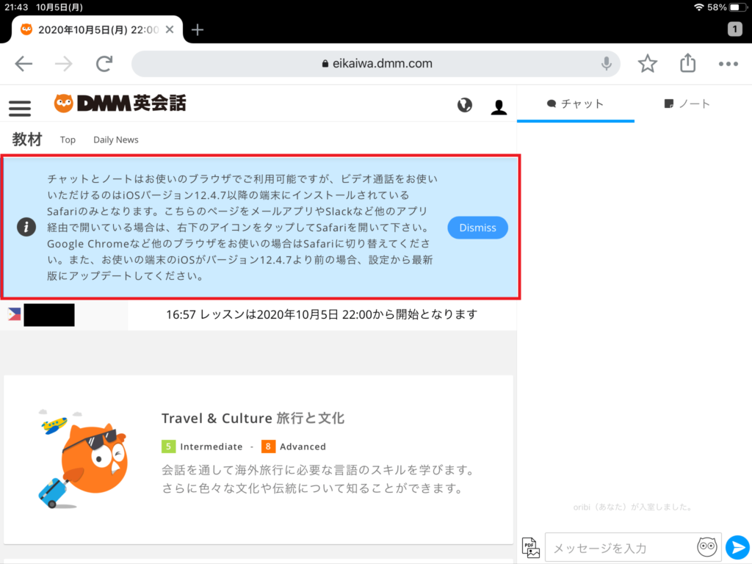The image size is (752, 564).
Task: Open the language selector globe icon
Action: (465, 105)
